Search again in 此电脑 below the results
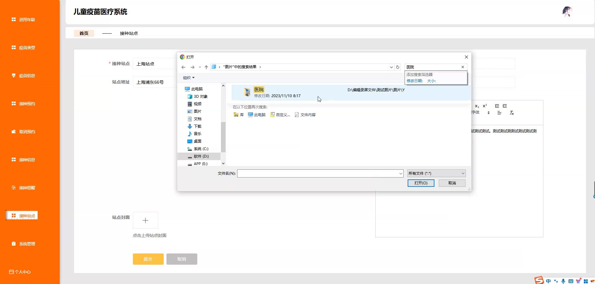The height and width of the screenshot is (284, 595). click(257, 115)
